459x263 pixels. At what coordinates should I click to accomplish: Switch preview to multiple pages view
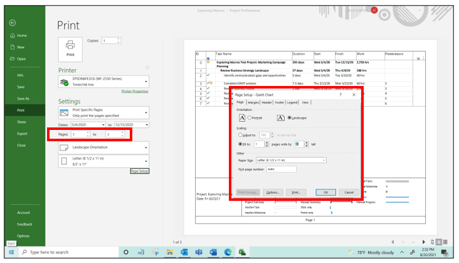click(x=445, y=242)
